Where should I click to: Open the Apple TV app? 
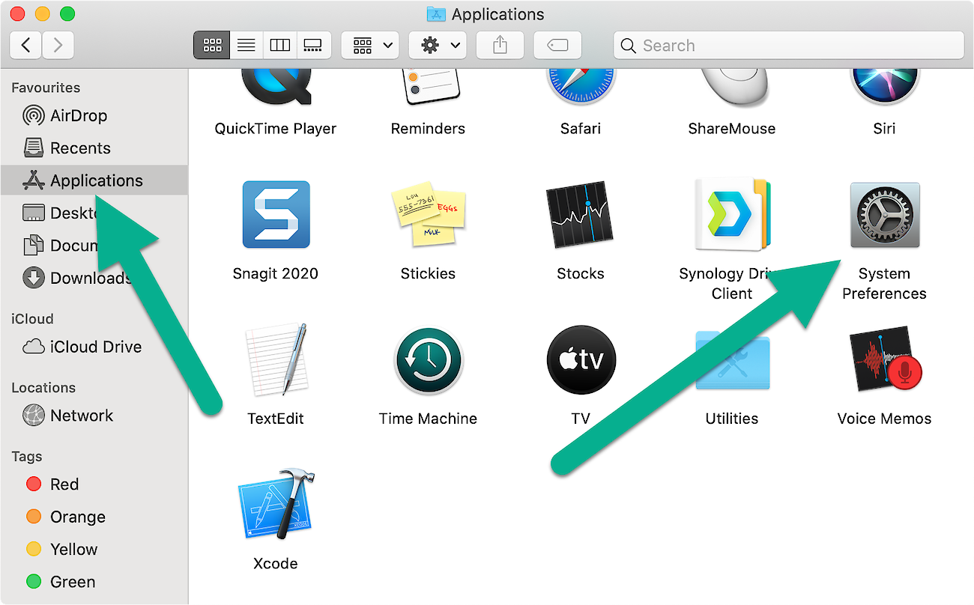[x=581, y=360]
